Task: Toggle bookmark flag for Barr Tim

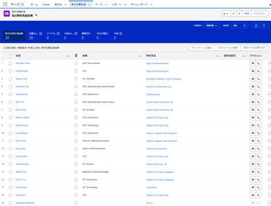Action: coord(76,102)
